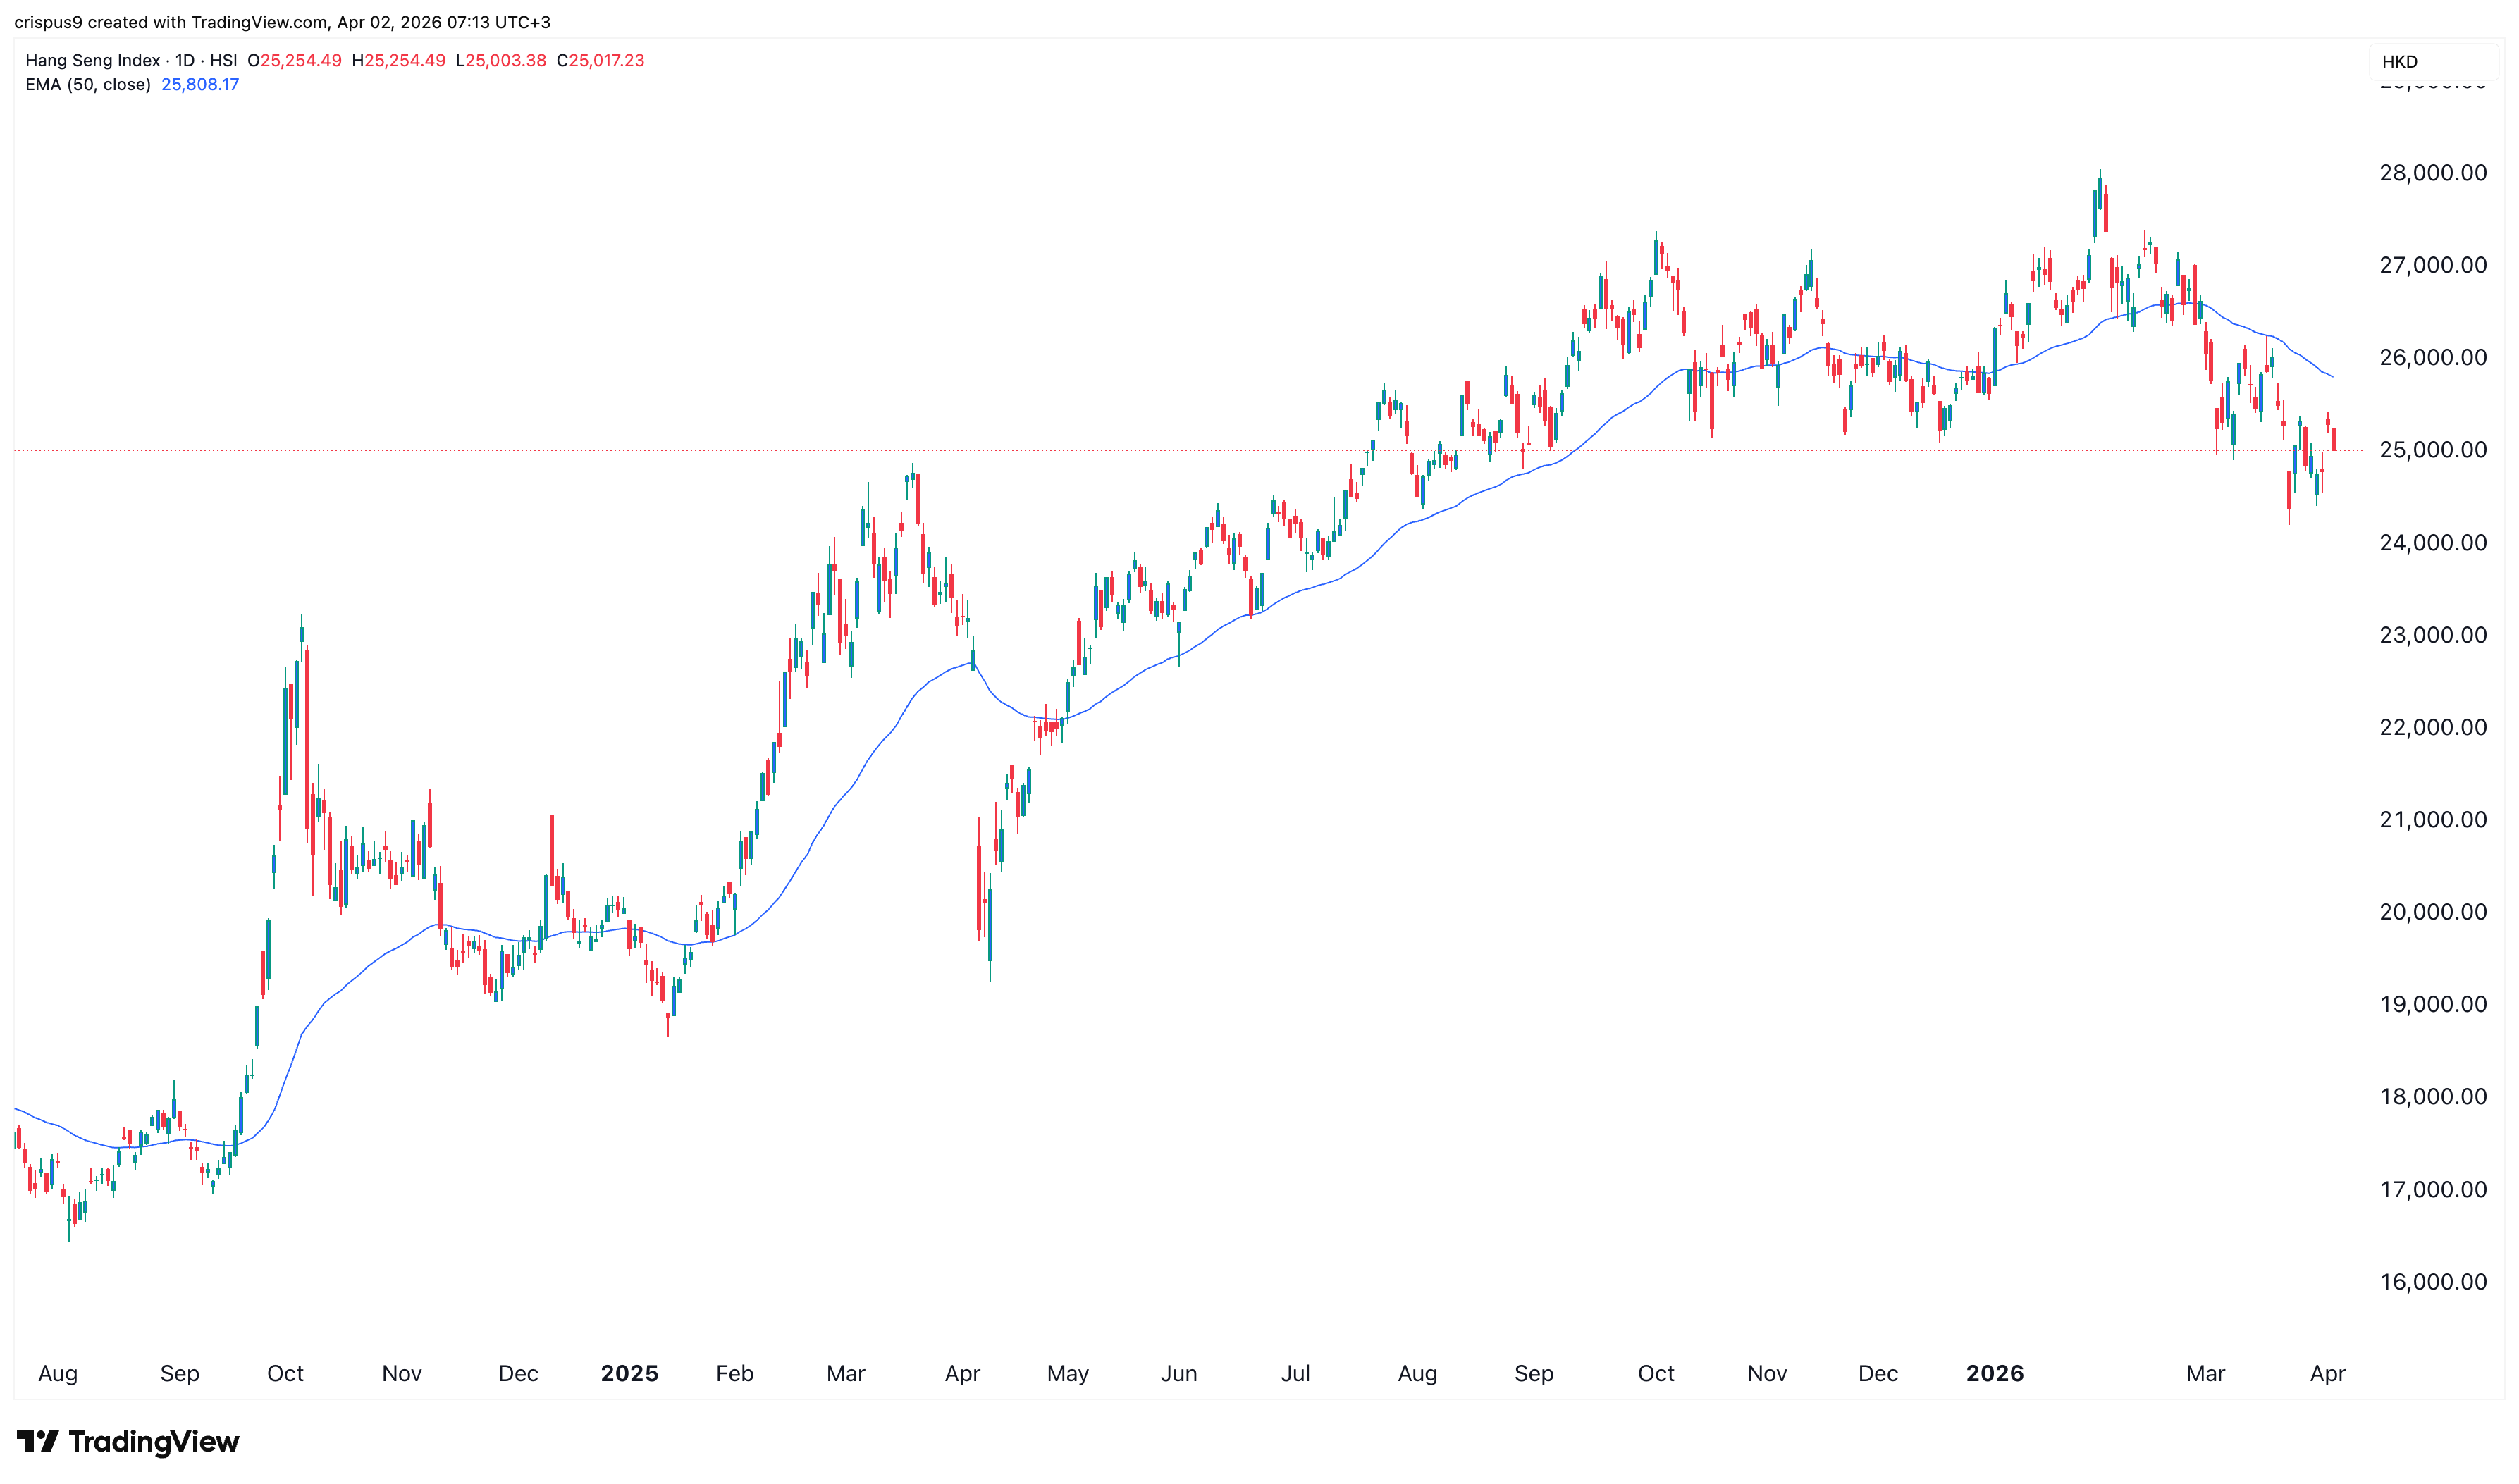Viewport: 2519px width, 1484px height.
Task: Click the bold 2025 label on the time axis
Action: tap(628, 1374)
